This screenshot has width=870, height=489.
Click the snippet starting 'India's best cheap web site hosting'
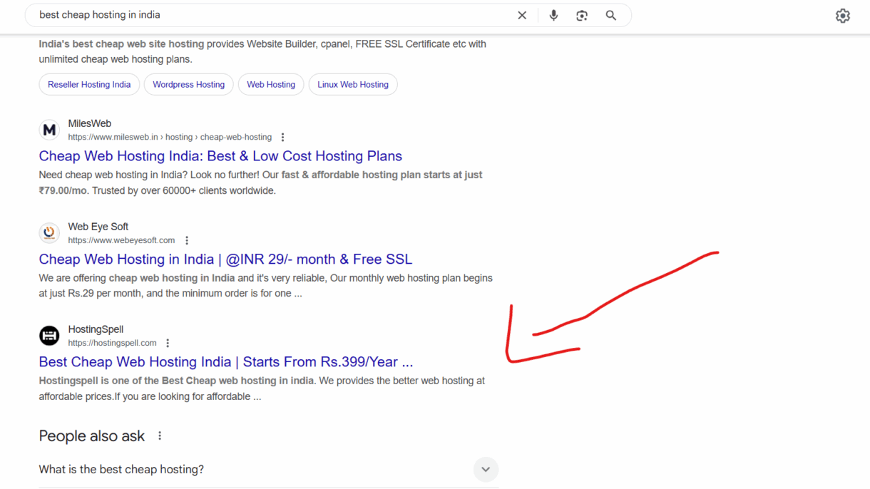click(x=262, y=51)
